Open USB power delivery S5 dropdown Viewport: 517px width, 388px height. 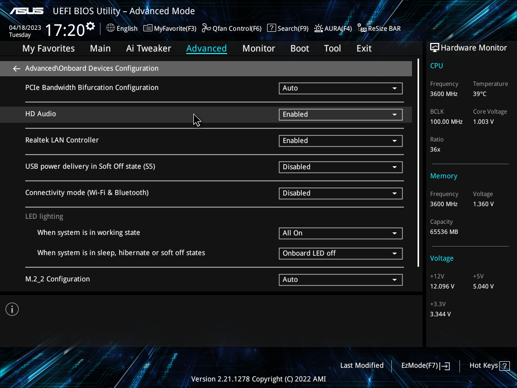pos(341,167)
